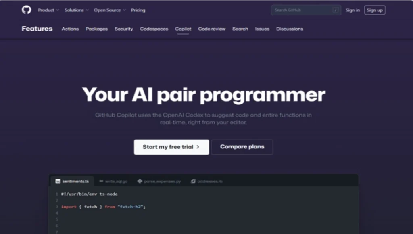Go to the Pricing page
Image resolution: width=413 pixels, height=234 pixels.
click(x=138, y=10)
